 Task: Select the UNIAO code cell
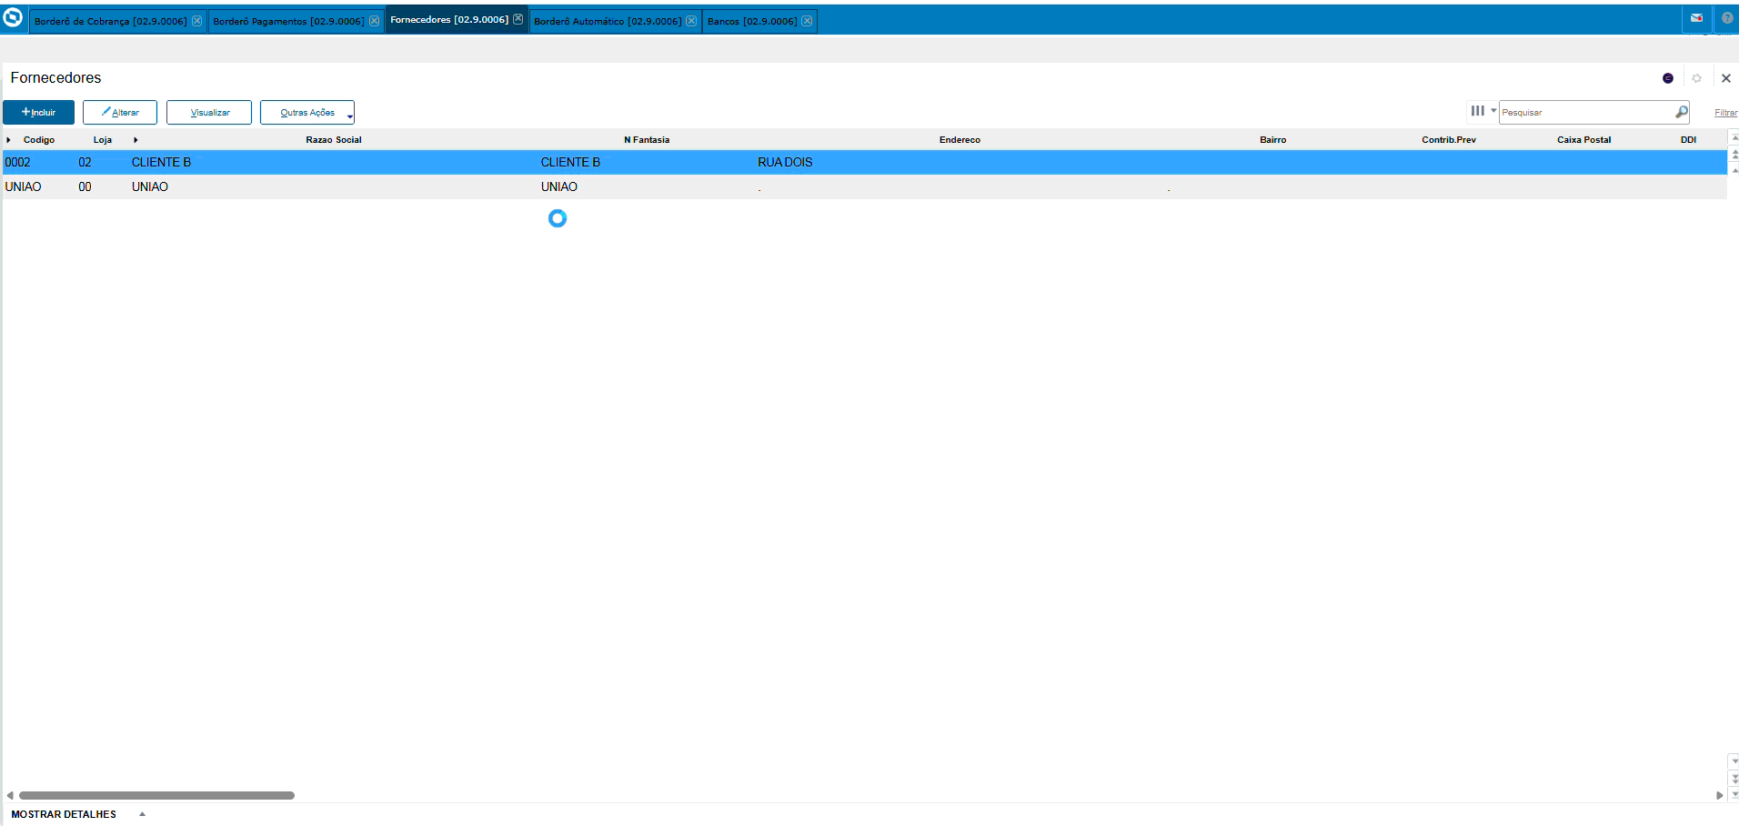coord(24,186)
